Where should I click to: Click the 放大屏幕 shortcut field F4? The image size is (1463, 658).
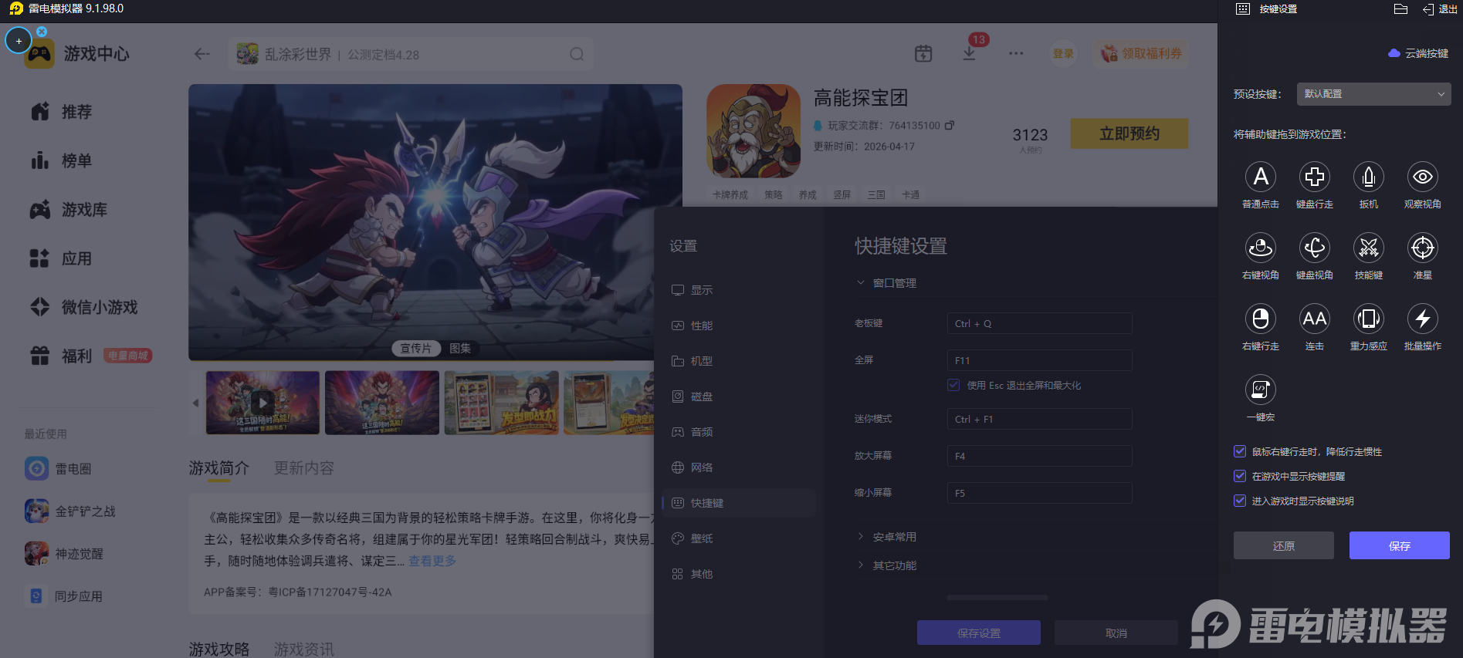[1040, 456]
